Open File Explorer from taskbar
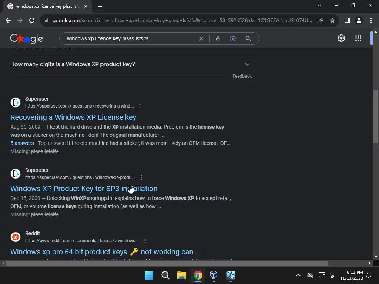The height and width of the screenshot is (284, 379). 181,275
